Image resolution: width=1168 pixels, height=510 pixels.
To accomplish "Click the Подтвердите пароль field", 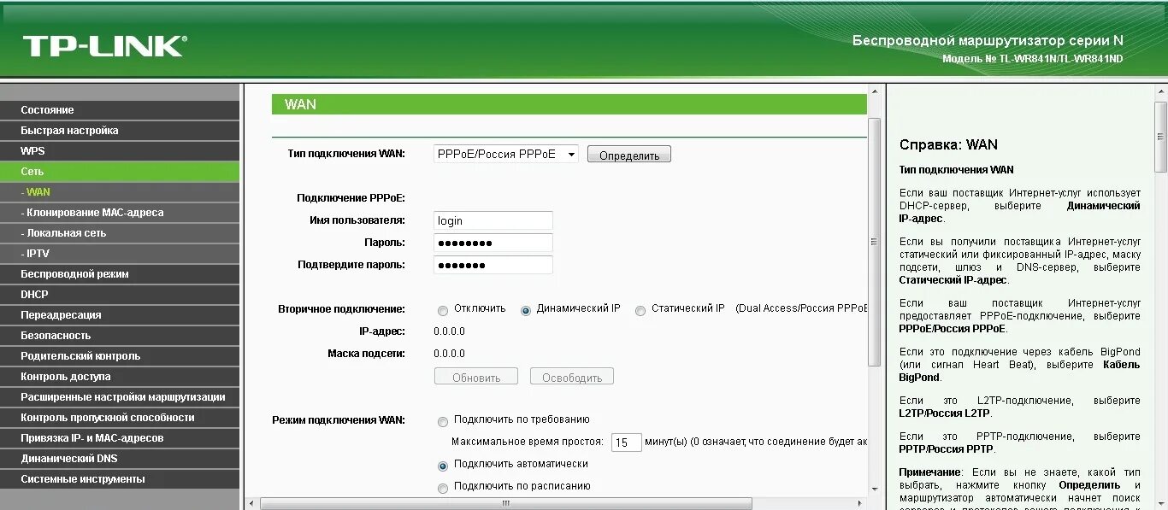I will pyautogui.click(x=493, y=265).
